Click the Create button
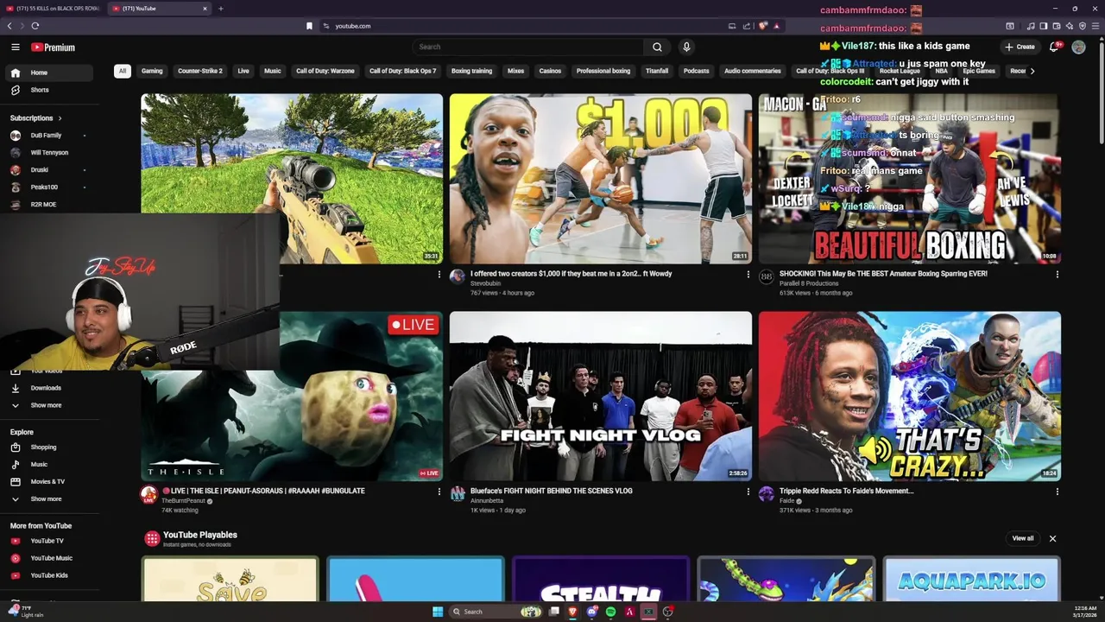Screen dimensions: 1105x622 click(x=1020, y=47)
